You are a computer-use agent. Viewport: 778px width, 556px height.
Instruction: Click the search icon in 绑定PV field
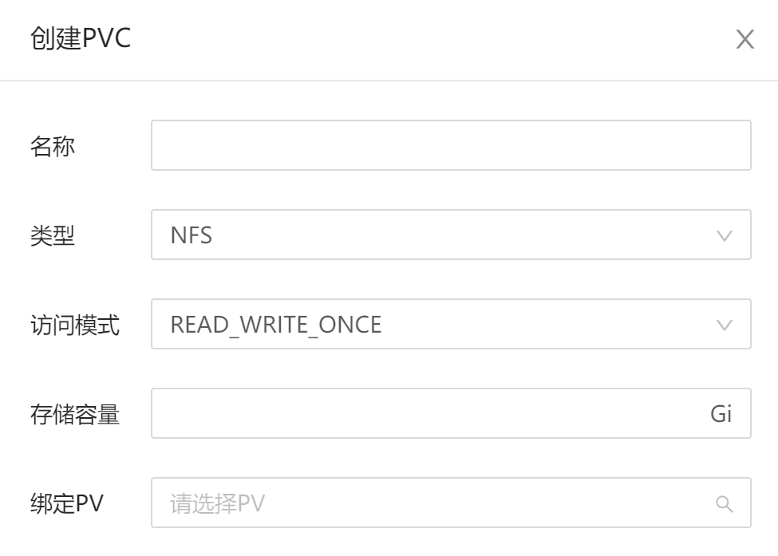click(724, 503)
